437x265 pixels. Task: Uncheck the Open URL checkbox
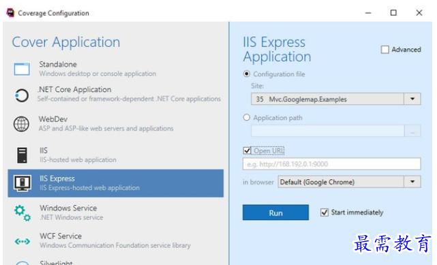(247, 151)
